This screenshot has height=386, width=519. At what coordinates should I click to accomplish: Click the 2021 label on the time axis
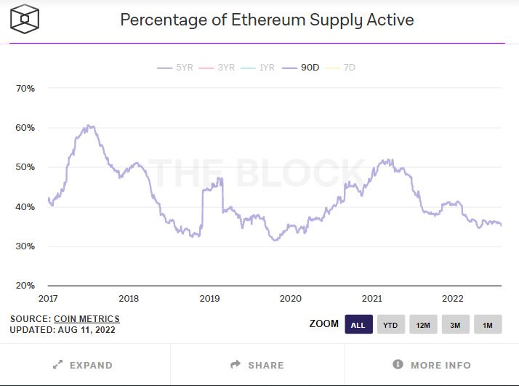[372, 299]
